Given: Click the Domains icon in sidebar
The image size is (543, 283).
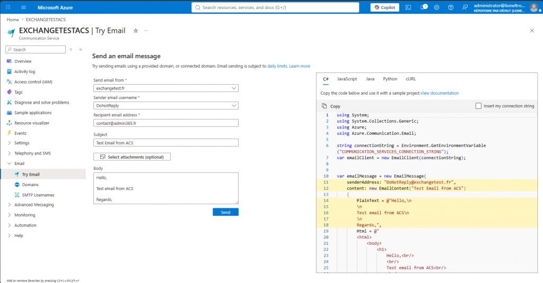Looking at the screenshot, I should (x=17, y=185).
